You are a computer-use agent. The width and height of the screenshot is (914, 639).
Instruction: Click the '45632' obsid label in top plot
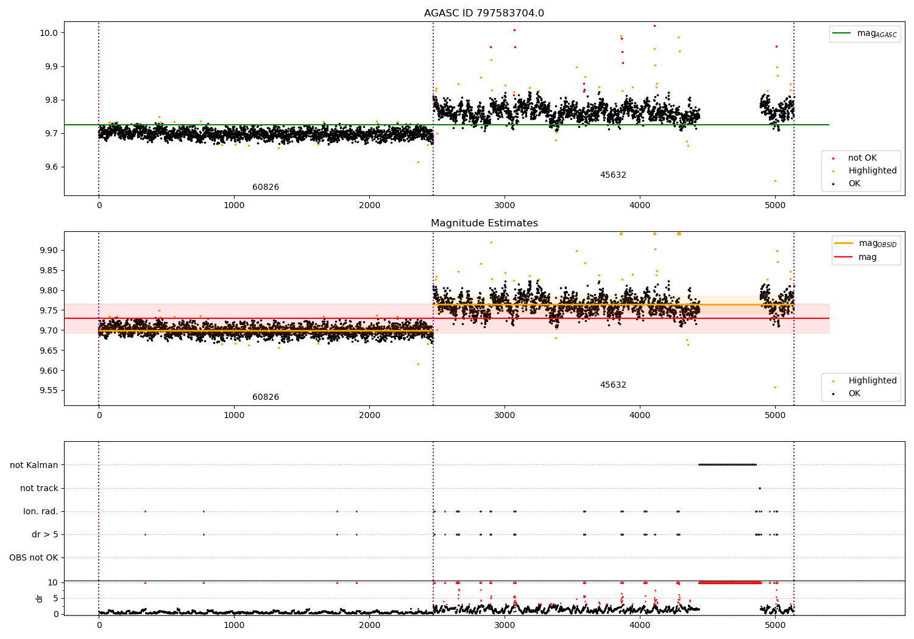pyautogui.click(x=613, y=175)
